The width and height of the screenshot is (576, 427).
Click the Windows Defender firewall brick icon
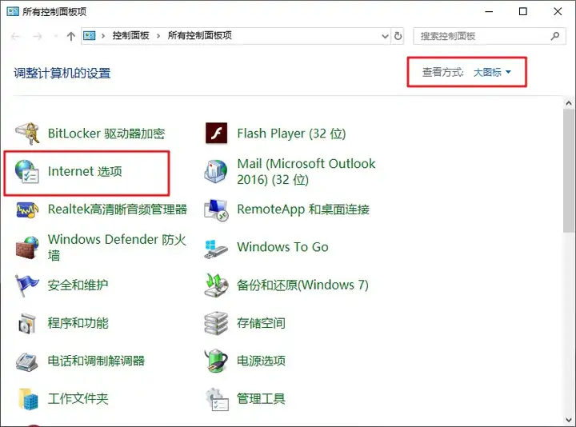click(x=27, y=247)
